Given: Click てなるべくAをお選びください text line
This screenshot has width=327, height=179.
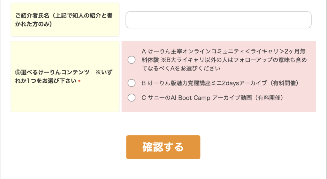Looking at the screenshot, I should tap(181, 68).
